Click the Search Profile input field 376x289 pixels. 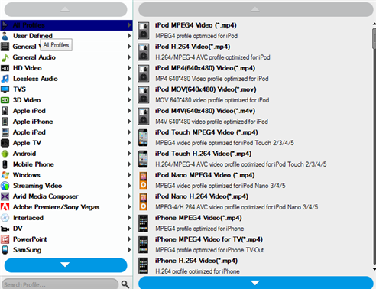coord(60,284)
